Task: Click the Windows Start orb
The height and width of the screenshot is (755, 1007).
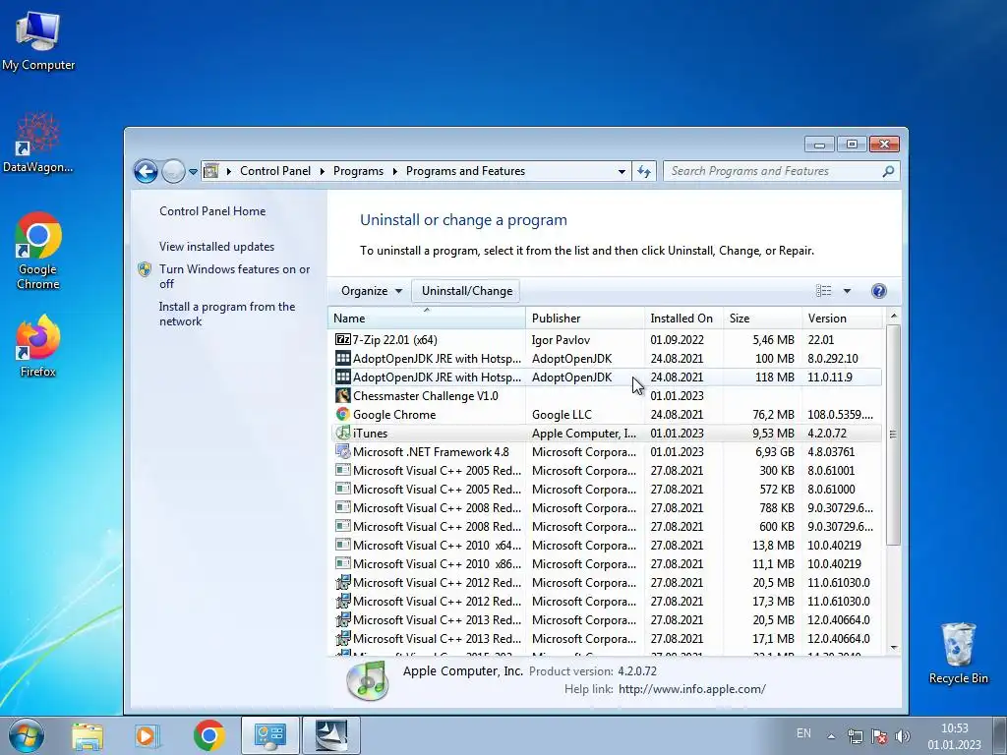Action: [x=27, y=735]
